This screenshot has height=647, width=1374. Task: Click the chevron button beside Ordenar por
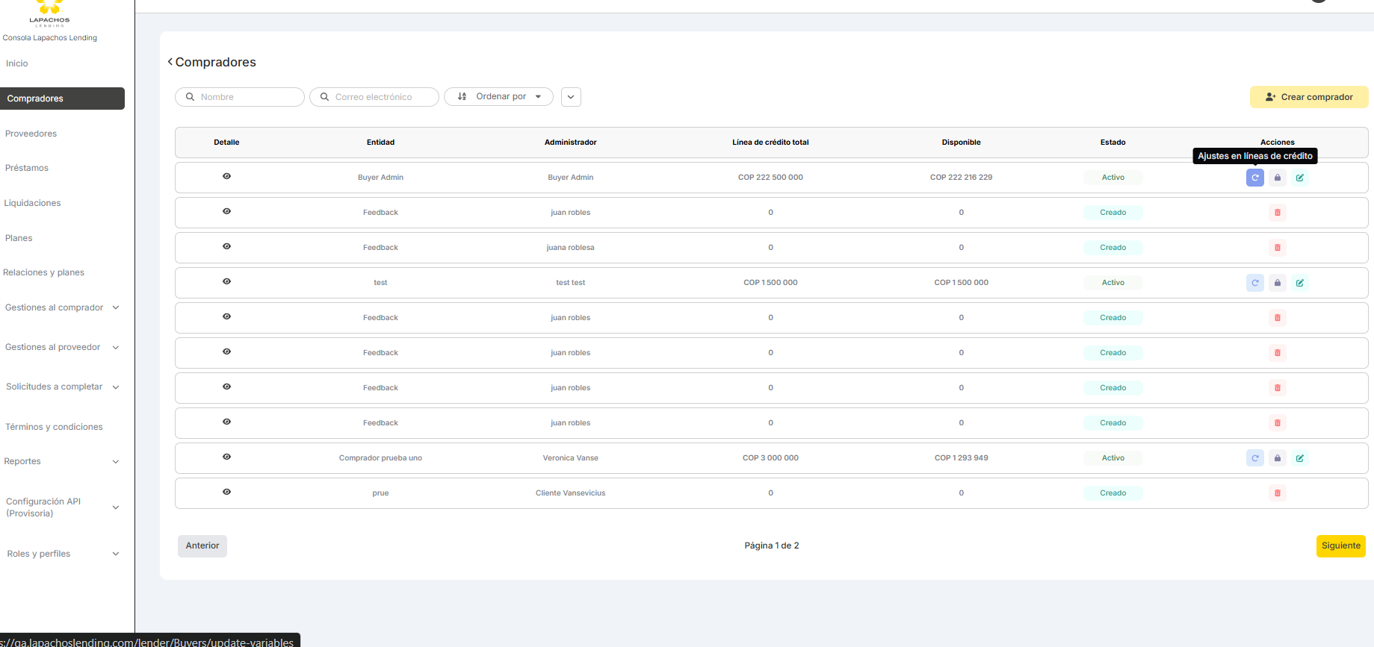pos(571,97)
